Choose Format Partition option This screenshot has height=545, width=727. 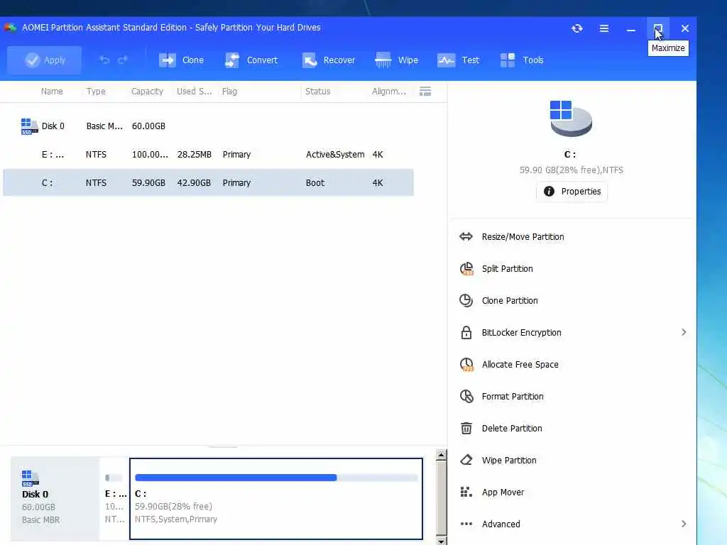(x=513, y=397)
